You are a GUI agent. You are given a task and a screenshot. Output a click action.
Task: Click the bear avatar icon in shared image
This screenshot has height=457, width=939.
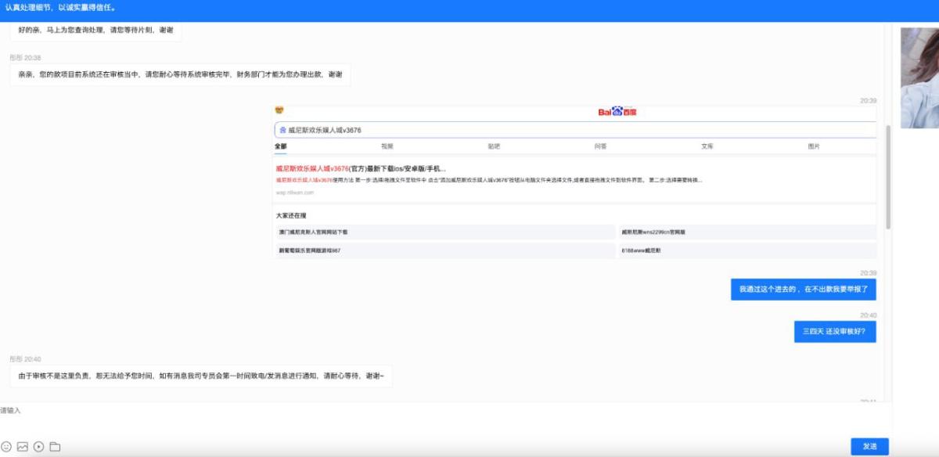[279, 111]
